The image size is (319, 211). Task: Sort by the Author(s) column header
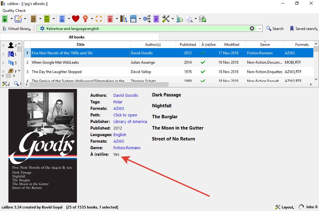(153, 44)
